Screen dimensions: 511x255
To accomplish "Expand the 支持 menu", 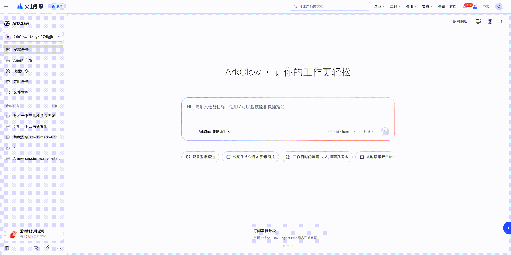I will click(x=427, y=6).
